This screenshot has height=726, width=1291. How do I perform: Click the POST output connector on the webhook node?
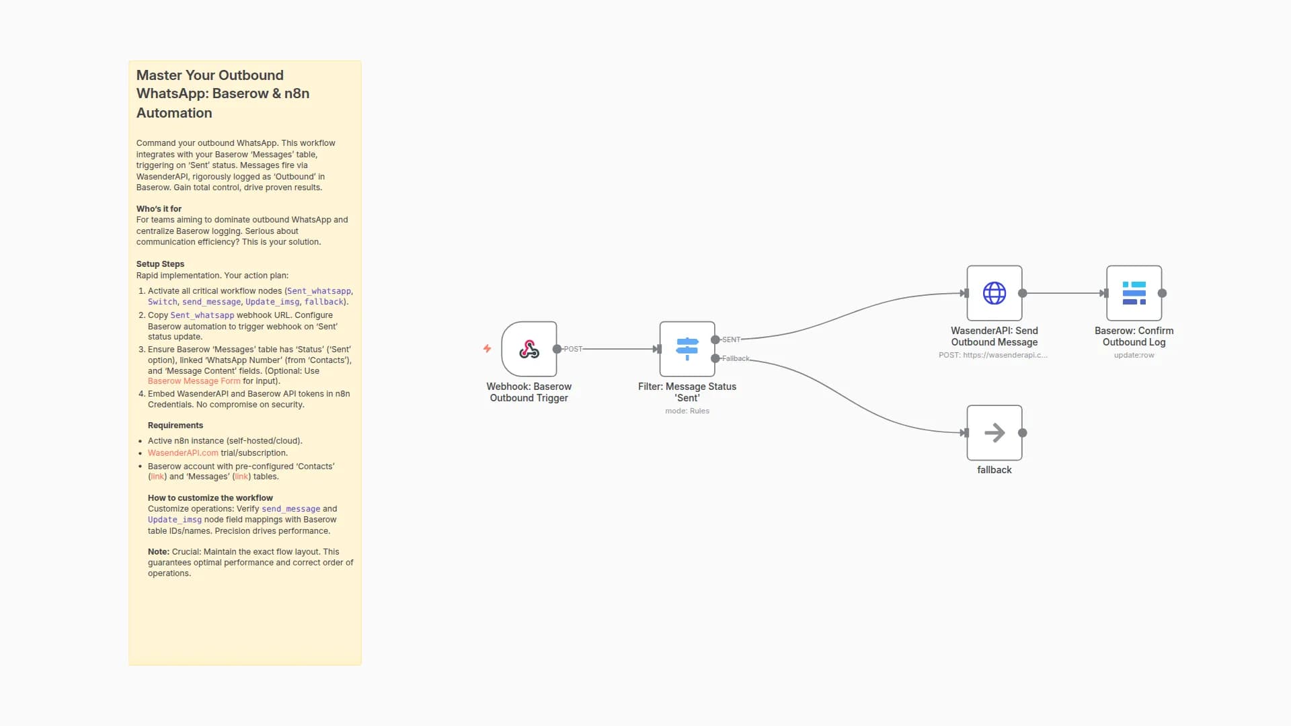[x=557, y=349]
